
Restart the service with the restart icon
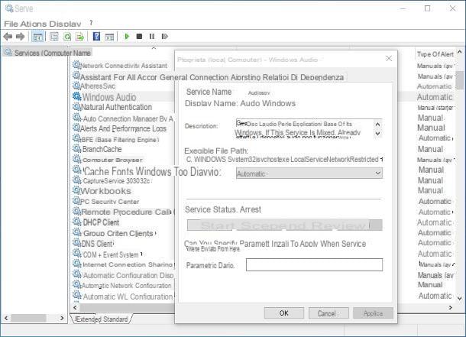point(164,36)
